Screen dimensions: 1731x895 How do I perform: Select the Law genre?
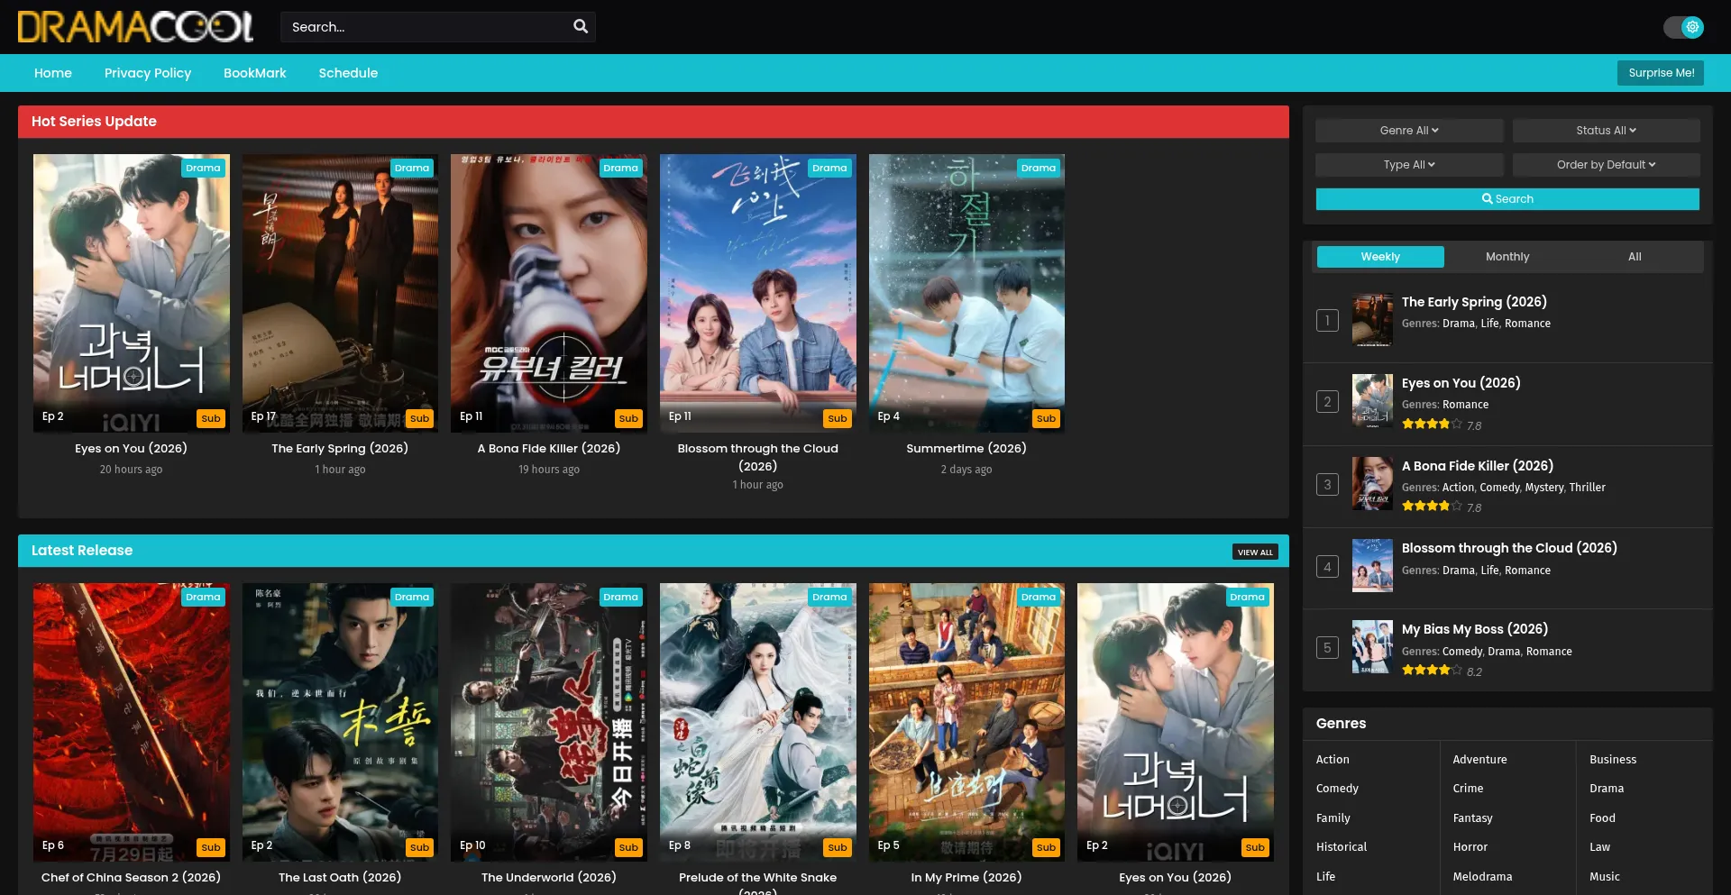coord(1599,847)
